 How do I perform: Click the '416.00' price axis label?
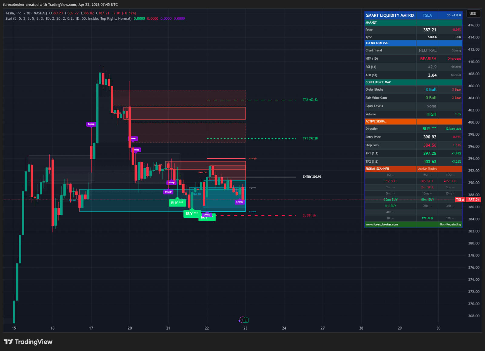(x=473, y=25)
